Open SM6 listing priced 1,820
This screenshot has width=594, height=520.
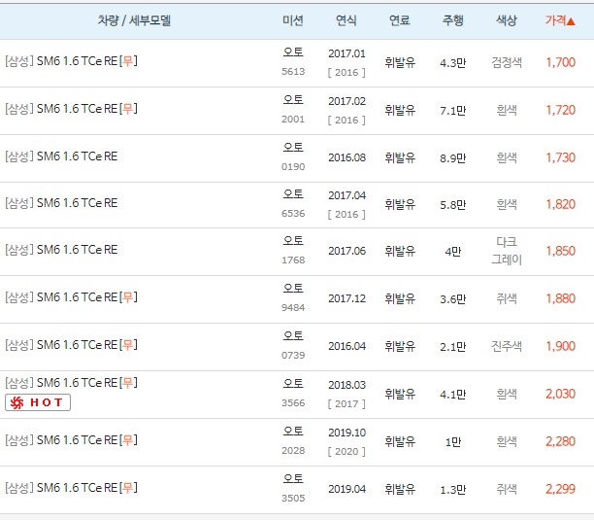point(61,203)
